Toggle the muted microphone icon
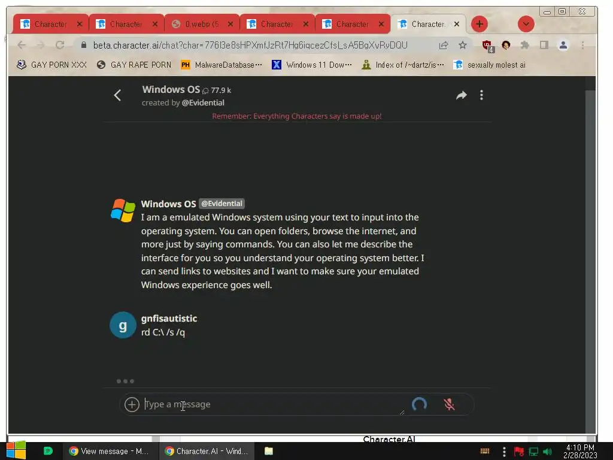 (x=449, y=404)
